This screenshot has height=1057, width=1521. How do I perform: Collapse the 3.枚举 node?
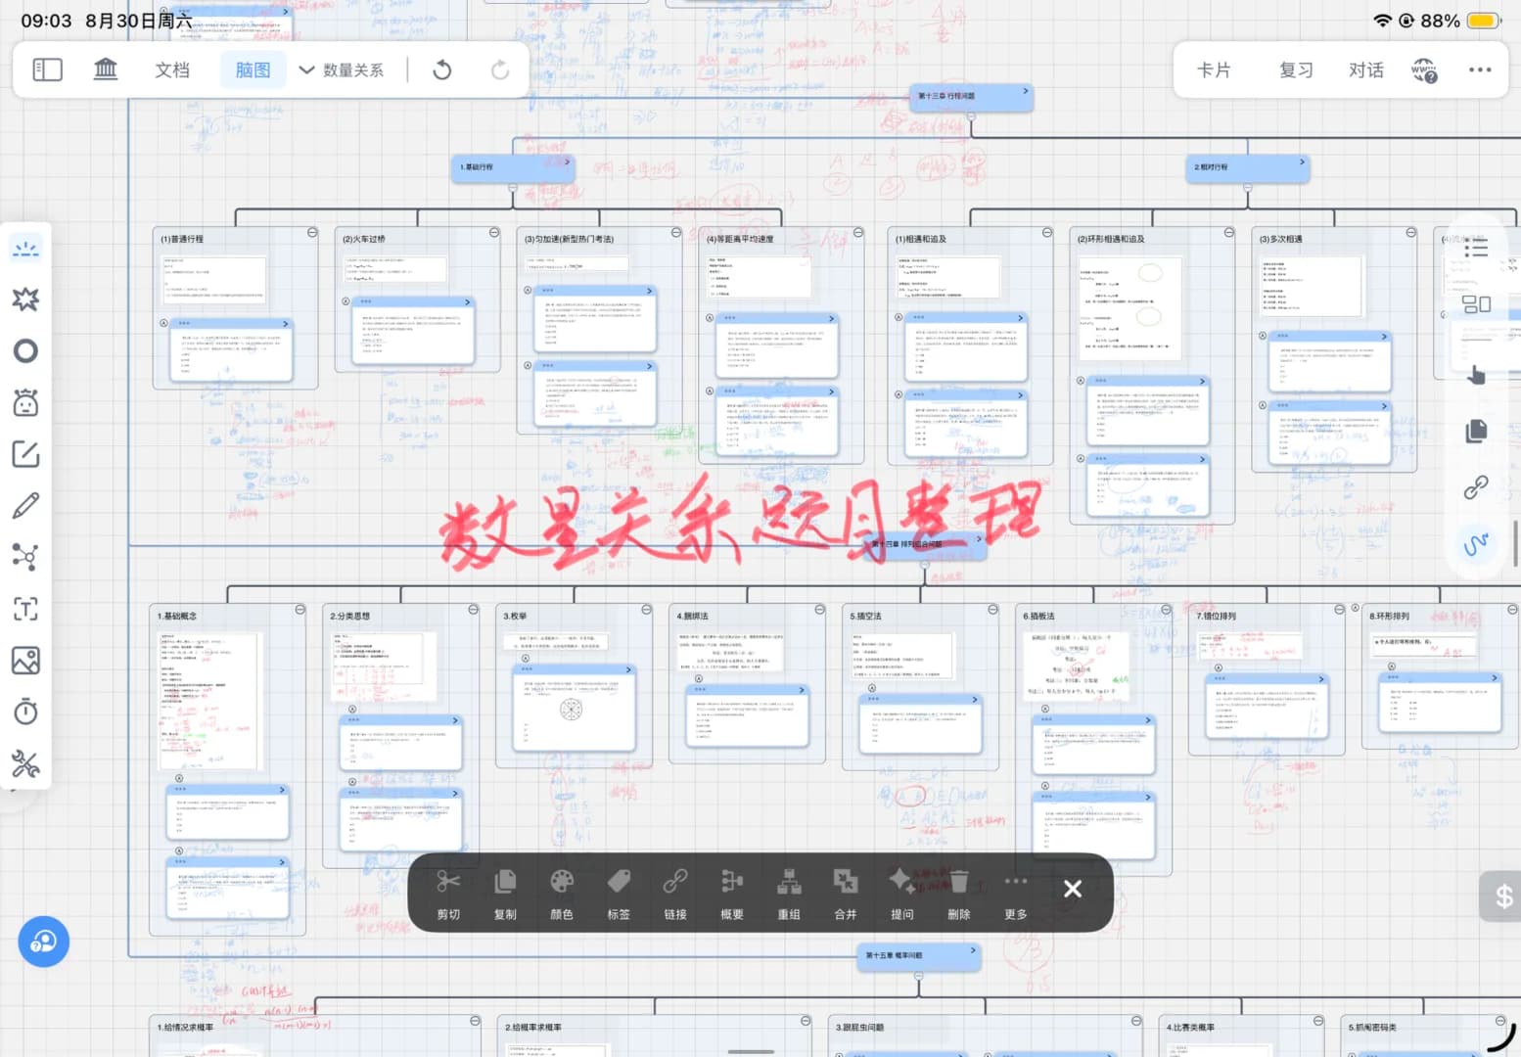pos(646,610)
